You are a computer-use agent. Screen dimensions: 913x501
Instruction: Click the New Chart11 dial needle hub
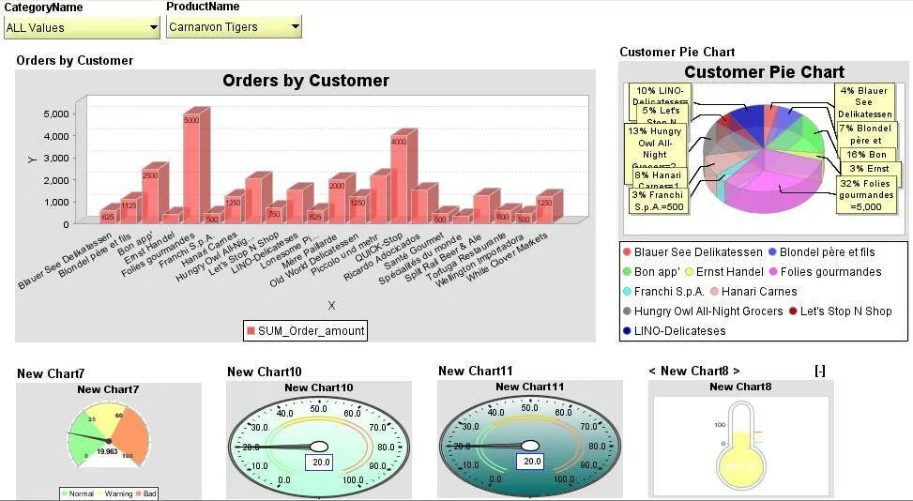point(530,446)
